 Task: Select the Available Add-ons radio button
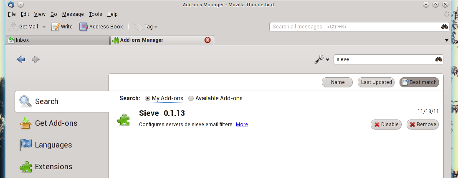coord(191,99)
